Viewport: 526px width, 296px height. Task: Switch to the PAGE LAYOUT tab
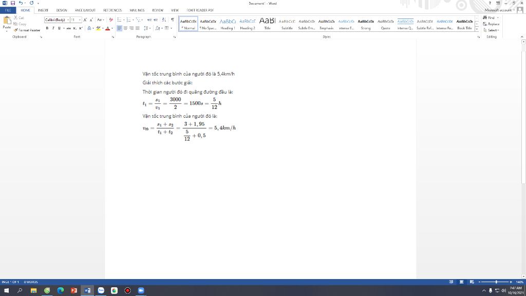click(85, 10)
